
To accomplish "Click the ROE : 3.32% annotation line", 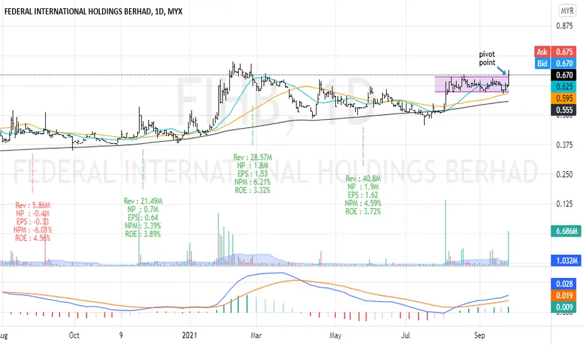I will [x=253, y=190].
